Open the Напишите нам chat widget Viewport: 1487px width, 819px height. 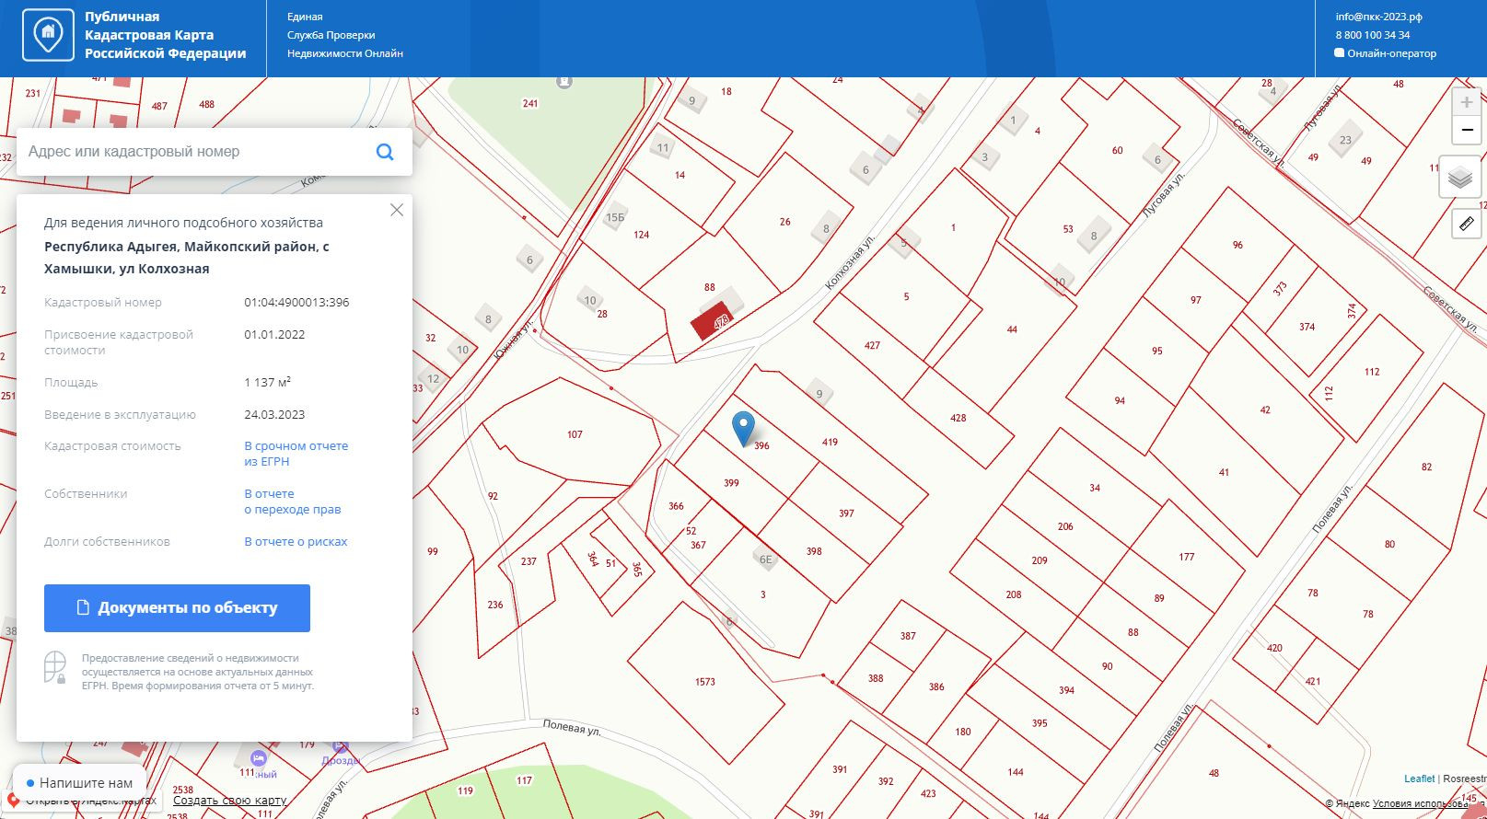tap(79, 783)
